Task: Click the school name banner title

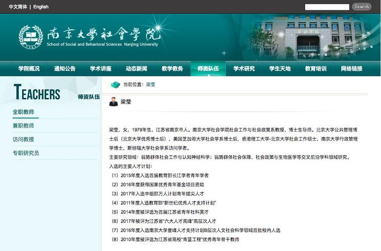Action: (x=104, y=37)
